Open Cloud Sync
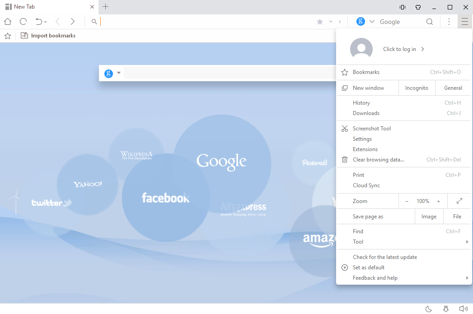Image resolution: width=473 pixels, height=314 pixels. click(403, 185)
